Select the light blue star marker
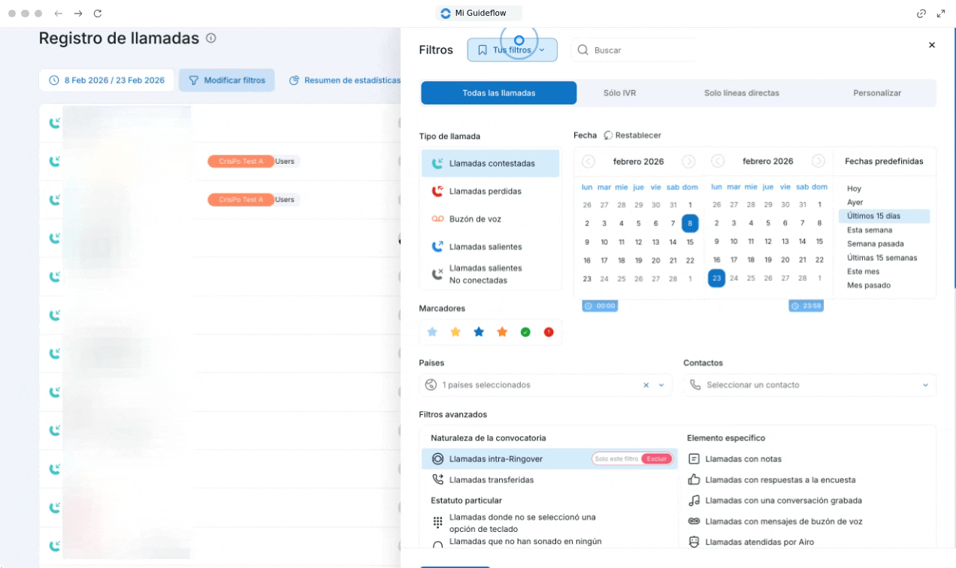The width and height of the screenshot is (956, 568). (x=432, y=332)
